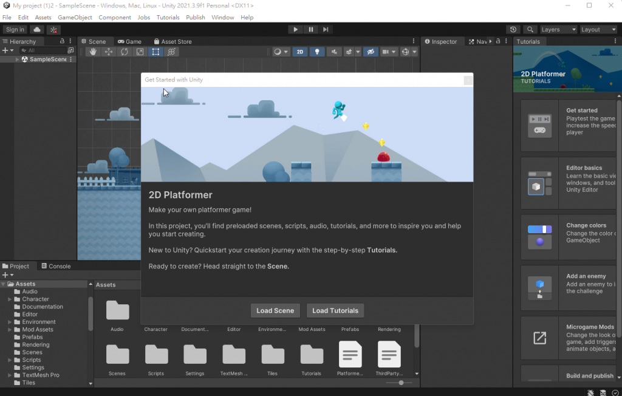Select the Hand tool in Scene toolbar
Viewport: 622px width, 396px height.
(x=93, y=52)
